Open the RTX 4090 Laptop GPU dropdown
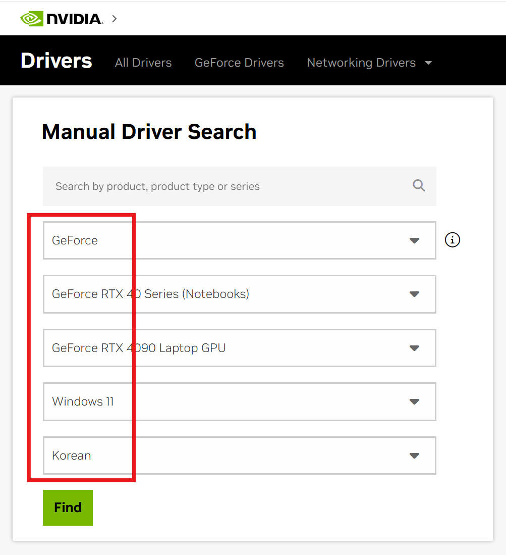Viewport: 506px width, 555px height. [x=240, y=348]
